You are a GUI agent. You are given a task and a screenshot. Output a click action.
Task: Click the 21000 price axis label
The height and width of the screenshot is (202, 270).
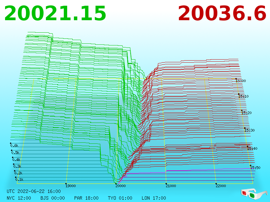(x=171, y=186)
